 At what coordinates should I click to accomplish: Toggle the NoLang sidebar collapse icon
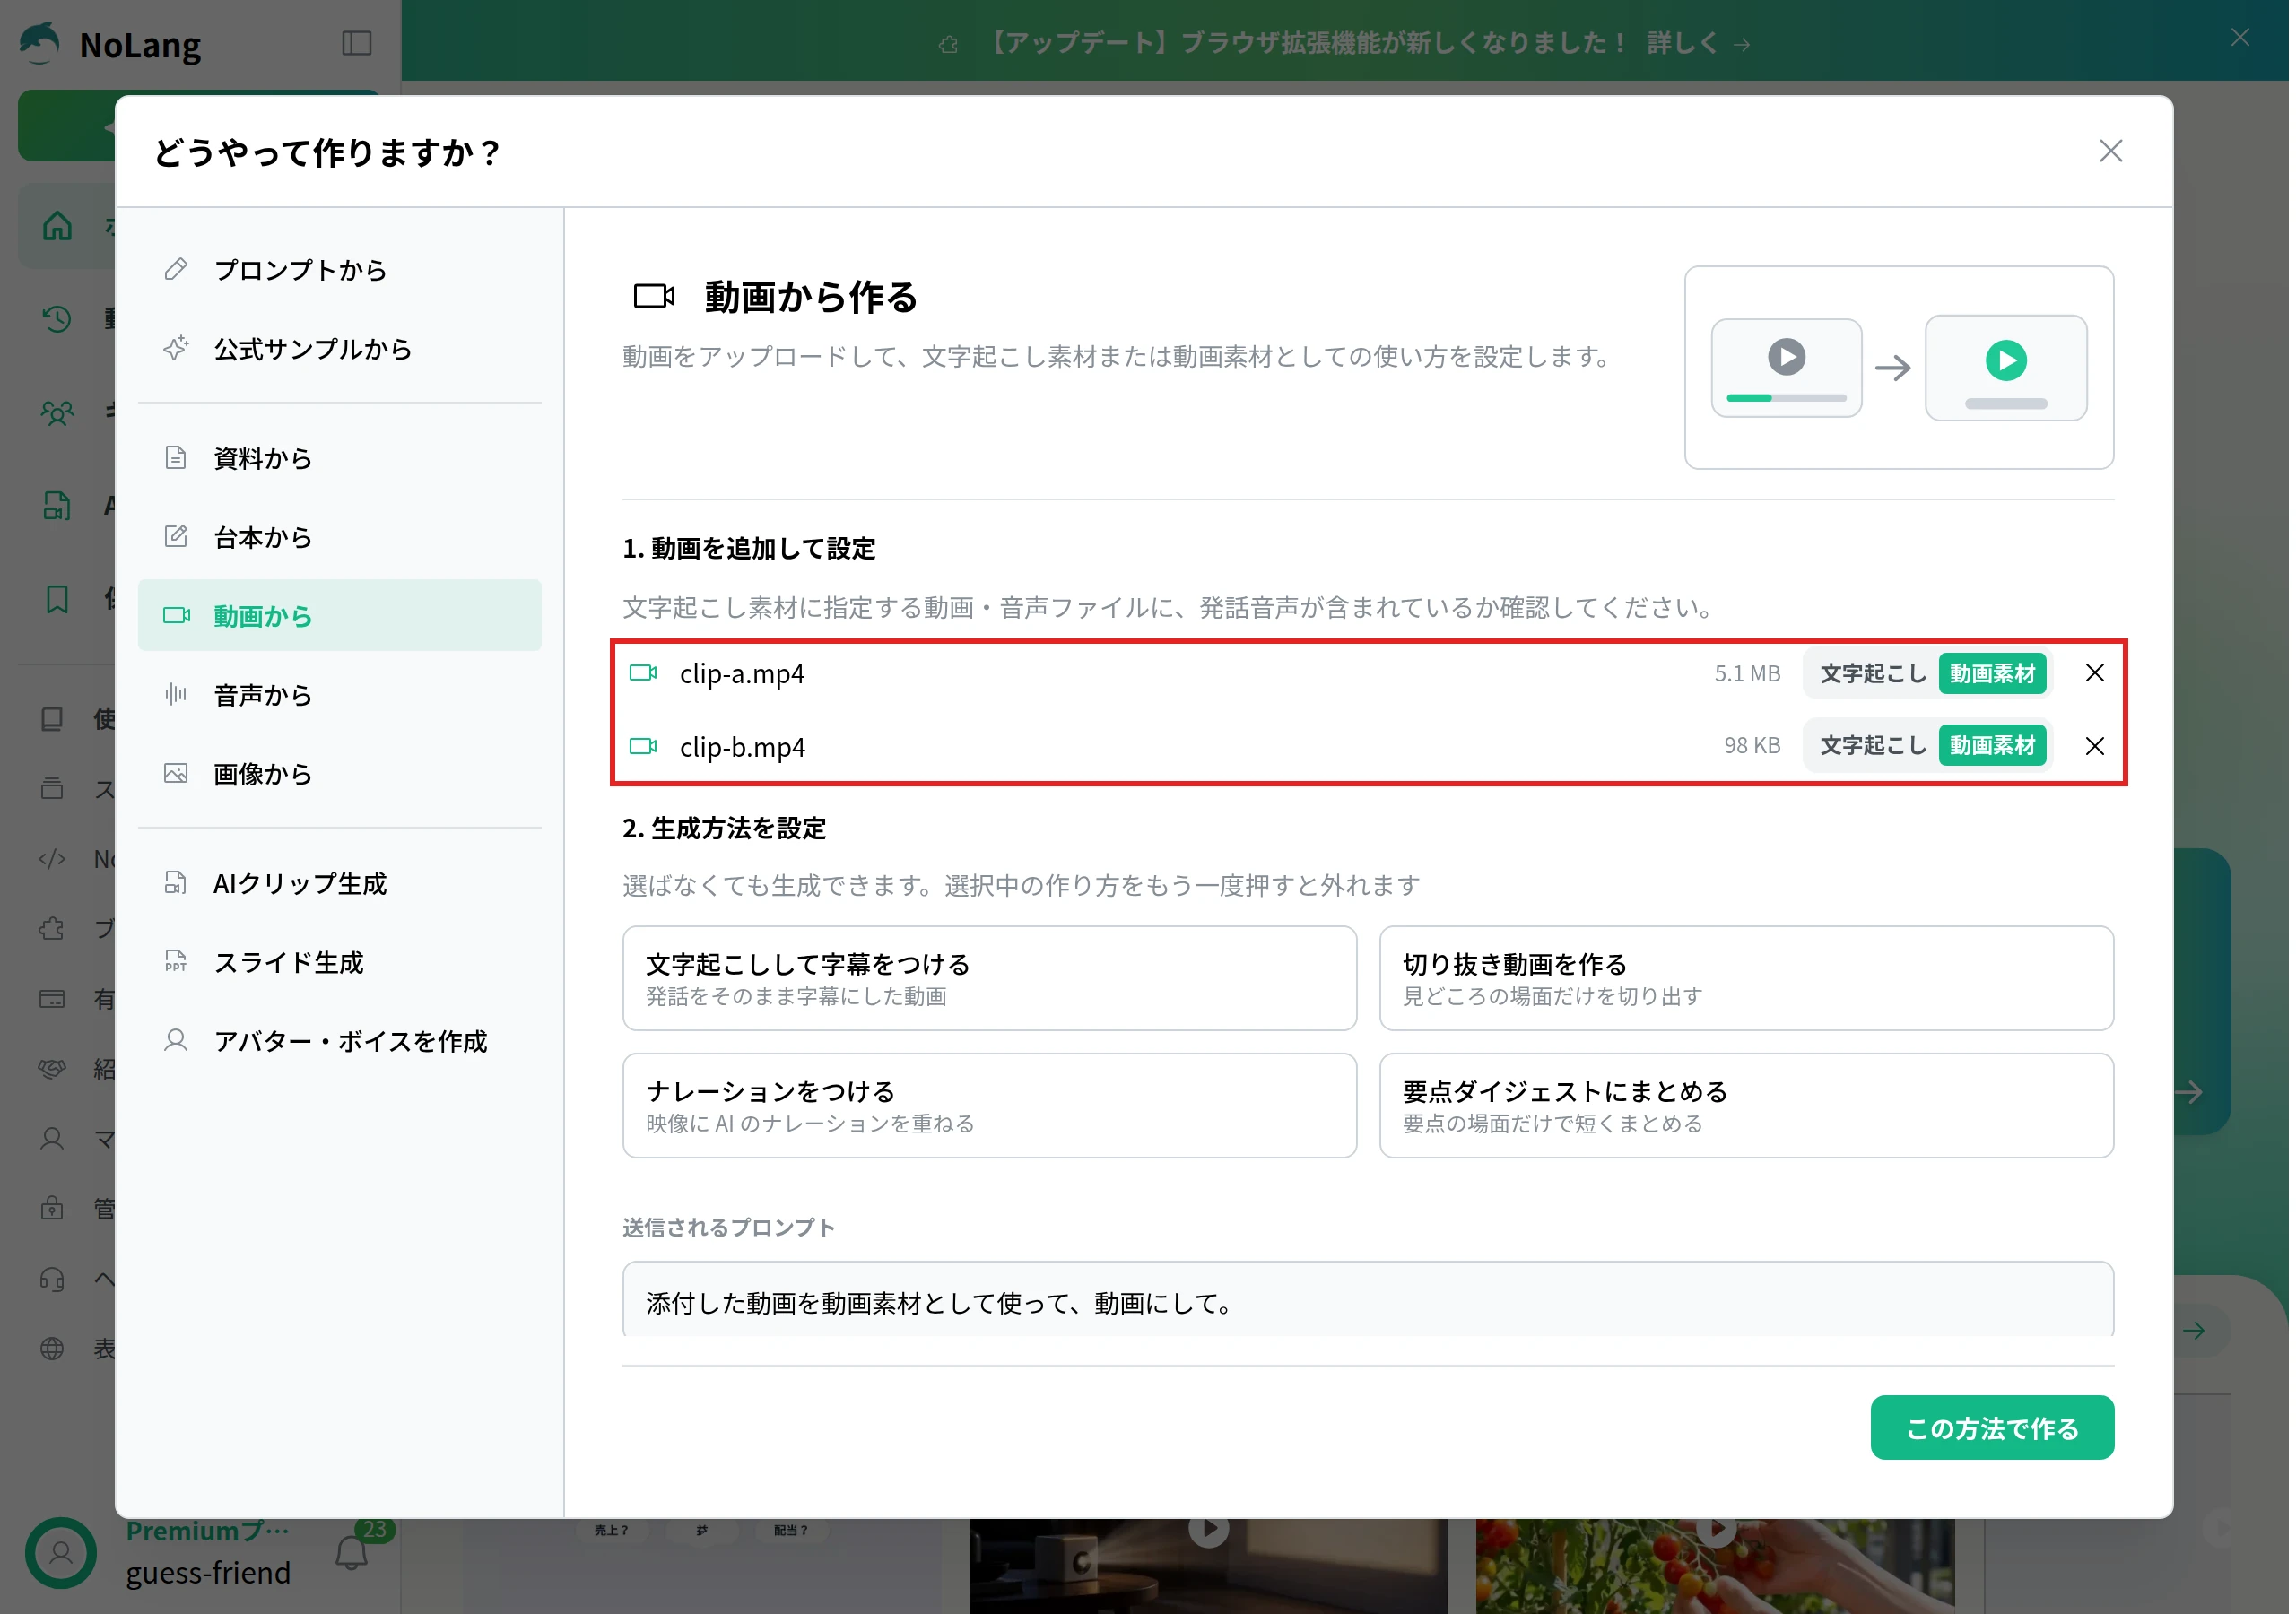pyautogui.click(x=357, y=43)
